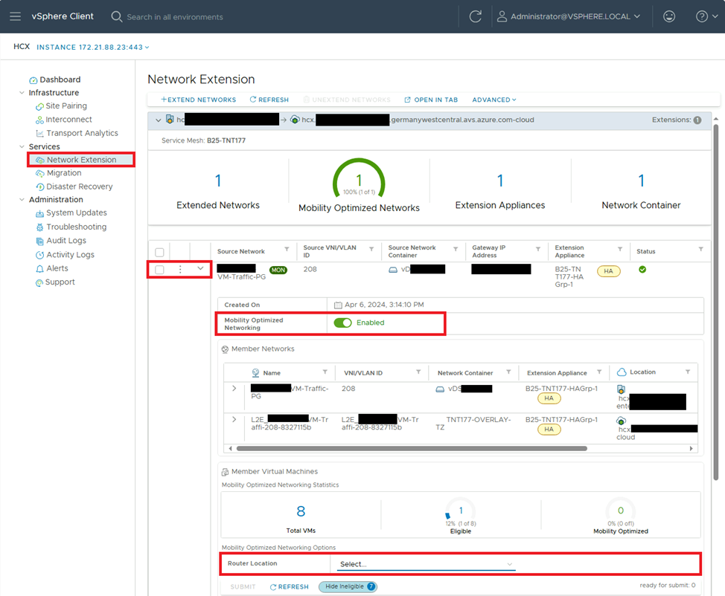This screenshot has height=596, width=725.
Task: Filter the Source Network Container column
Action: pos(456,249)
